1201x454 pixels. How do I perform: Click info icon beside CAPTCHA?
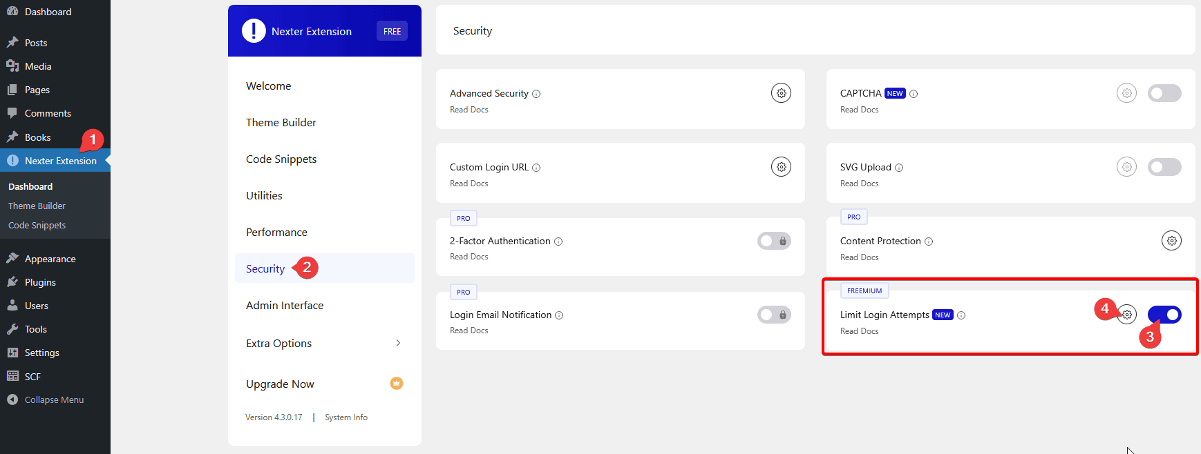[914, 94]
